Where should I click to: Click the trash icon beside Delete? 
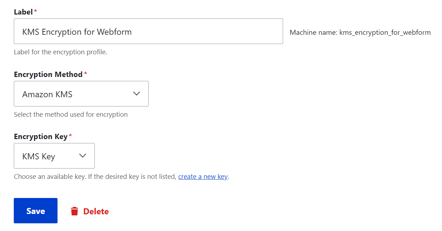pos(74,211)
